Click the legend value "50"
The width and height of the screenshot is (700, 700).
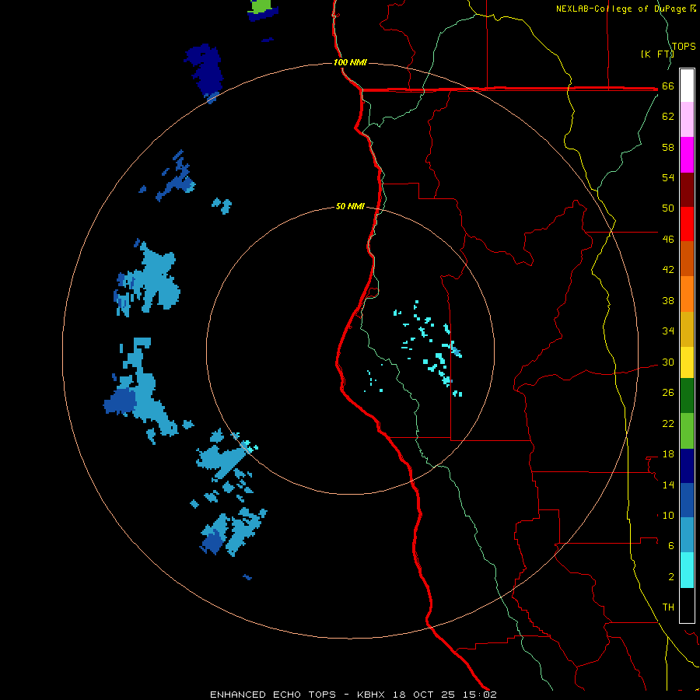tap(668, 208)
